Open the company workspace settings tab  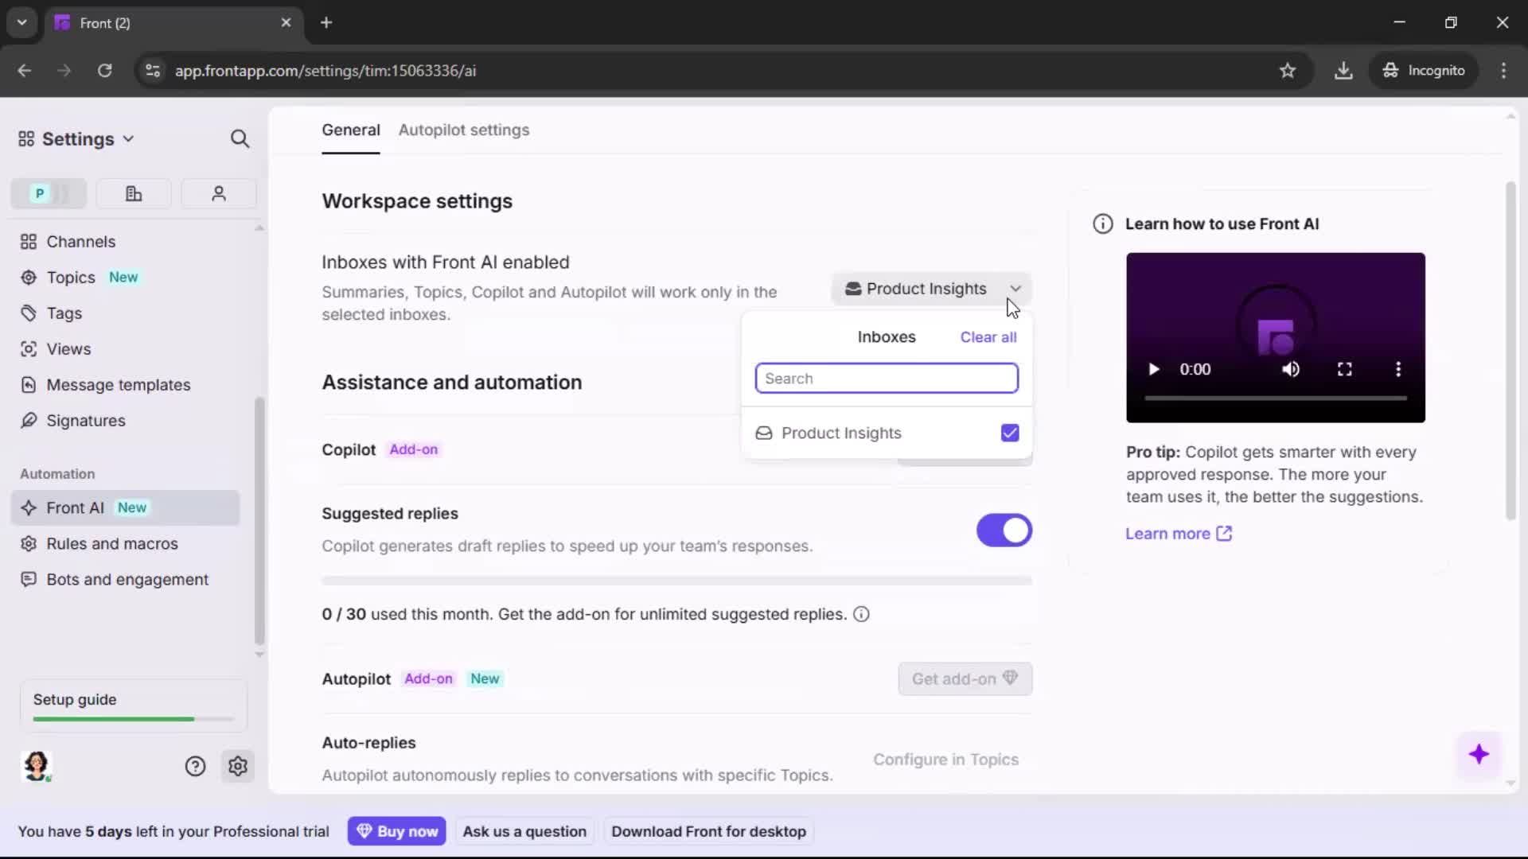tap(134, 193)
